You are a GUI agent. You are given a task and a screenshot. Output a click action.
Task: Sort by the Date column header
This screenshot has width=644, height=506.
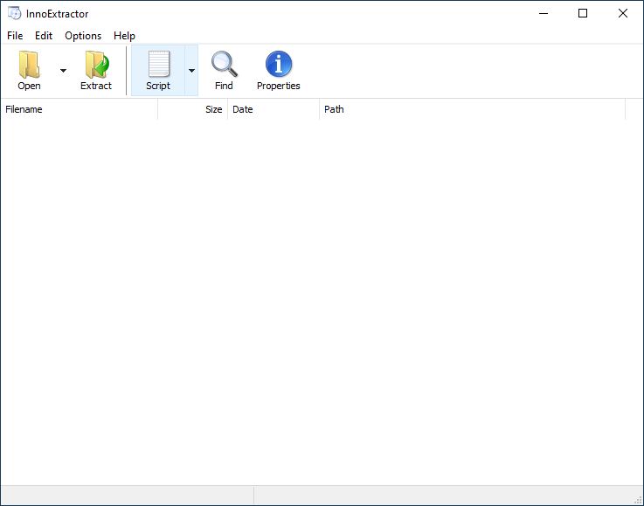274,109
